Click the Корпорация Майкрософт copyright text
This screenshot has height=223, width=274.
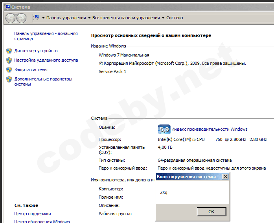pyautogui.click(x=172, y=63)
